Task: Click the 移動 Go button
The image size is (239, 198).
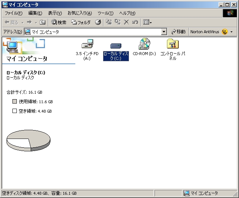Action: [x=178, y=32]
